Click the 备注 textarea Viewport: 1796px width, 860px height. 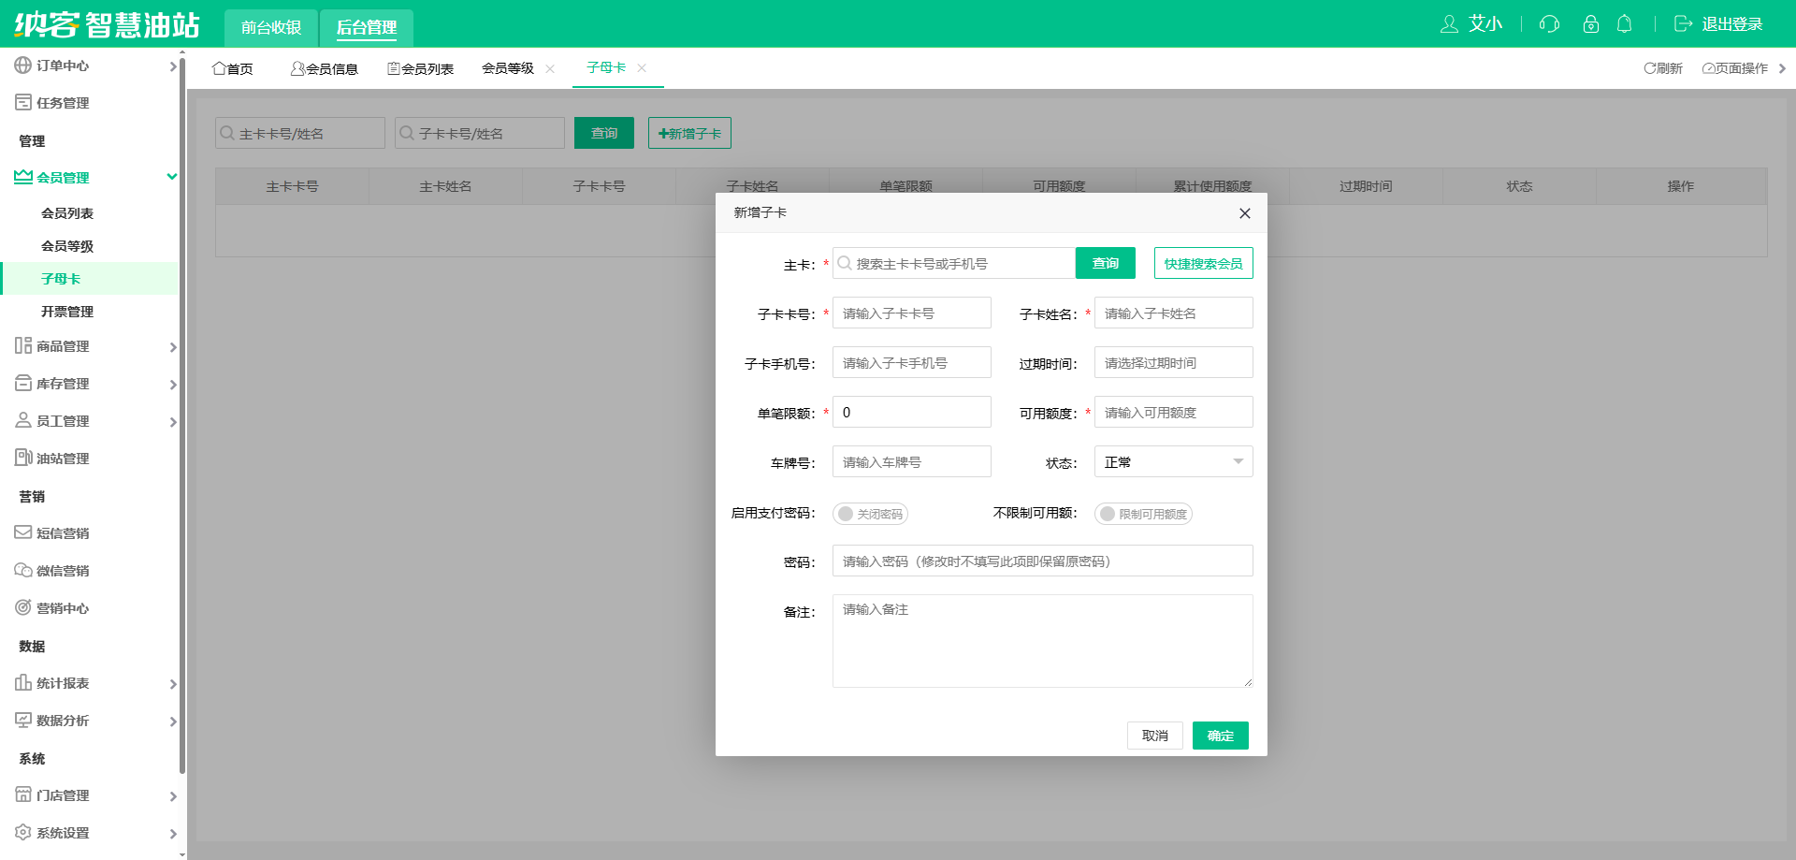click(1043, 641)
